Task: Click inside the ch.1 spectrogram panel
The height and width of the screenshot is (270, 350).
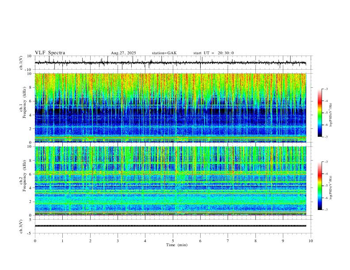Action: 171,108
